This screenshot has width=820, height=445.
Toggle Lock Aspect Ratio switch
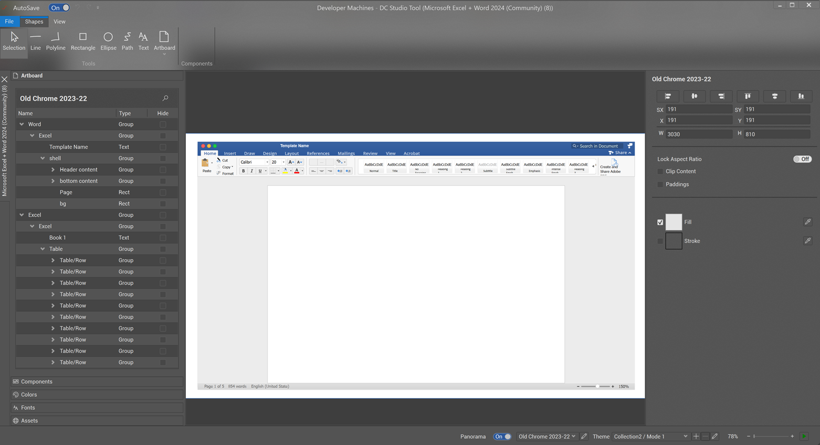coord(802,159)
